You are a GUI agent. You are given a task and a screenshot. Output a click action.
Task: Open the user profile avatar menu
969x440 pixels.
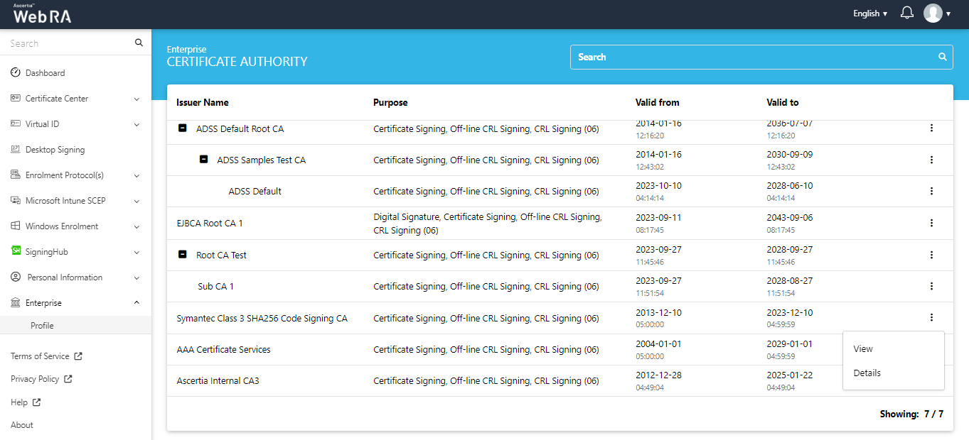pos(933,13)
